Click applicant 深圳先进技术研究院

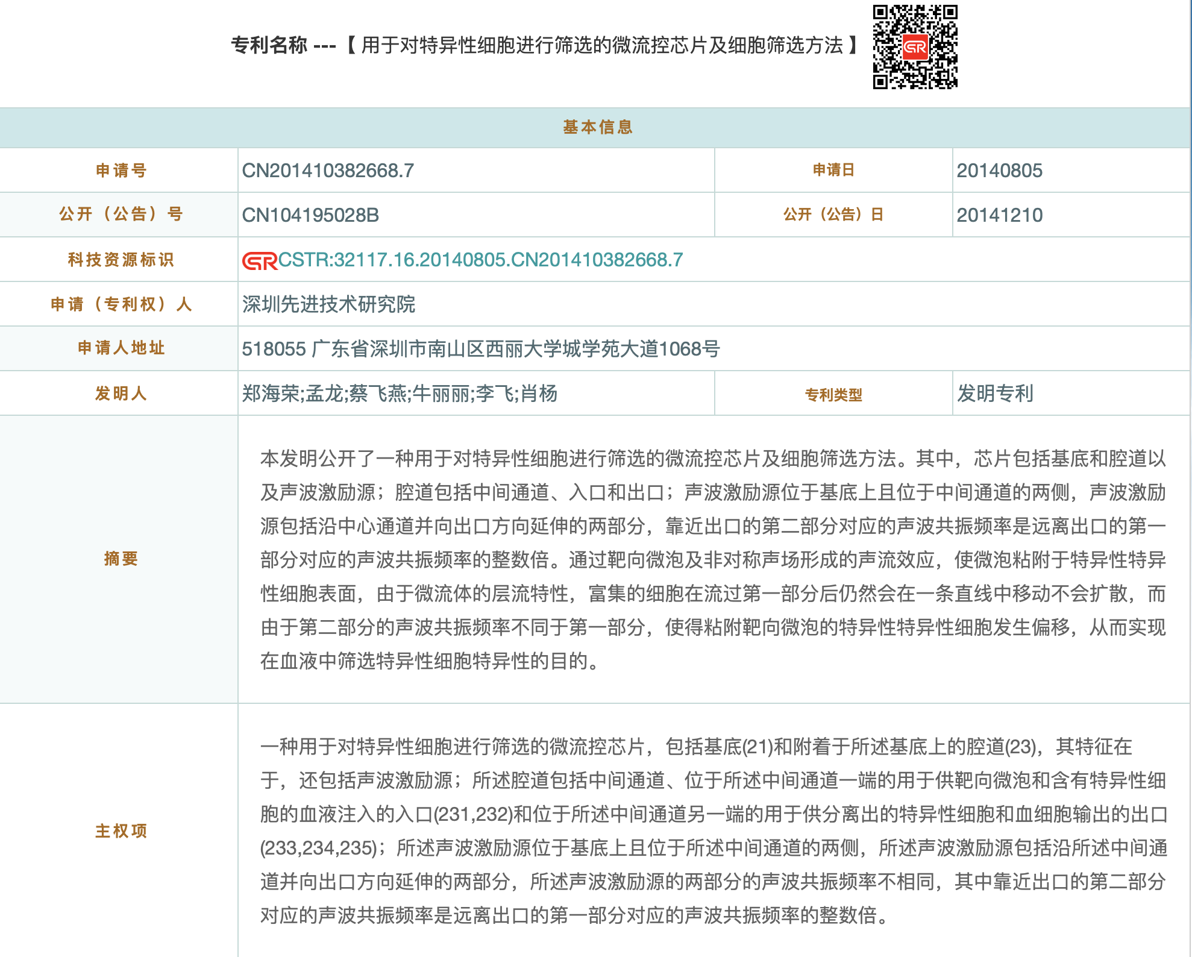click(328, 304)
